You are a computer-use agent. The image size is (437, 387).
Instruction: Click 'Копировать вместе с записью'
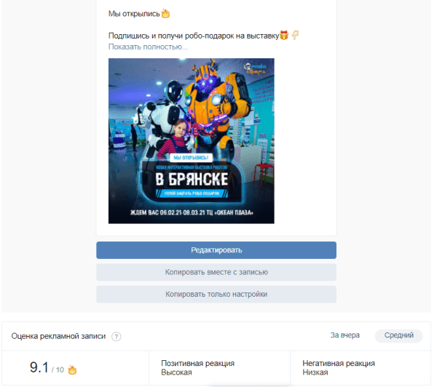click(x=216, y=272)
